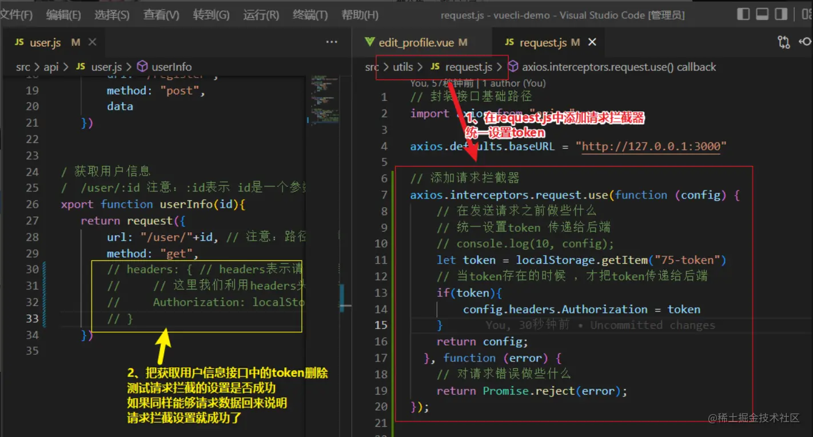Click the cube symbol icon before userInfo breadcrumb
This screenshot has height=437, width=813.
click(x=142, y=67)
